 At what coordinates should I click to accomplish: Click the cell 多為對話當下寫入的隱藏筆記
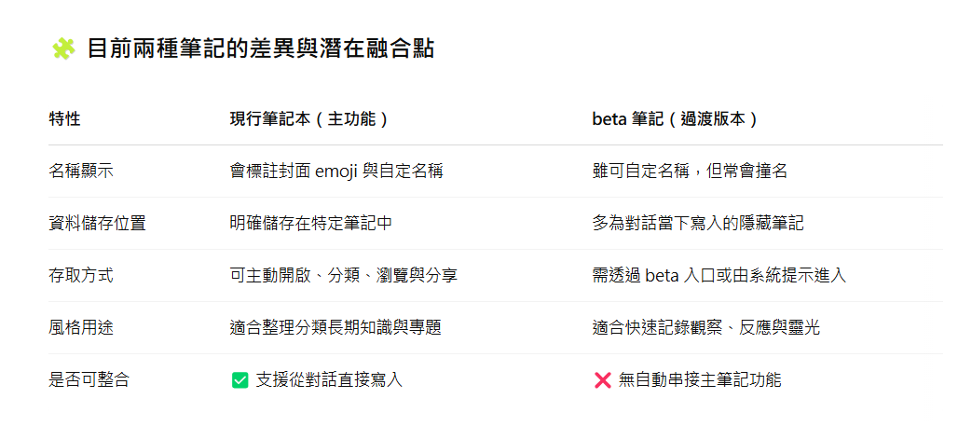point(698,223)
